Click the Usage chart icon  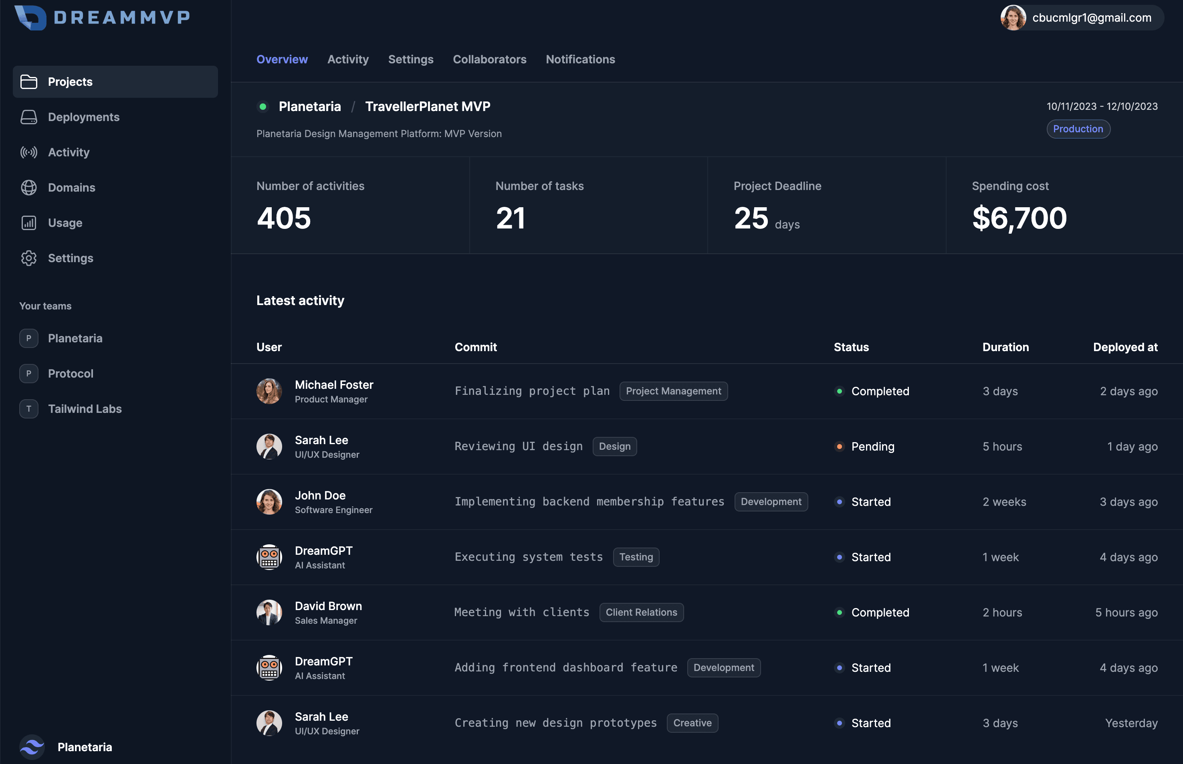[29, 223]
